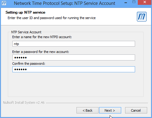Image resolution: width=152 pixels, height=118 pixels.
Task: Click the window title bar text
Action: [x=64, y=3]
